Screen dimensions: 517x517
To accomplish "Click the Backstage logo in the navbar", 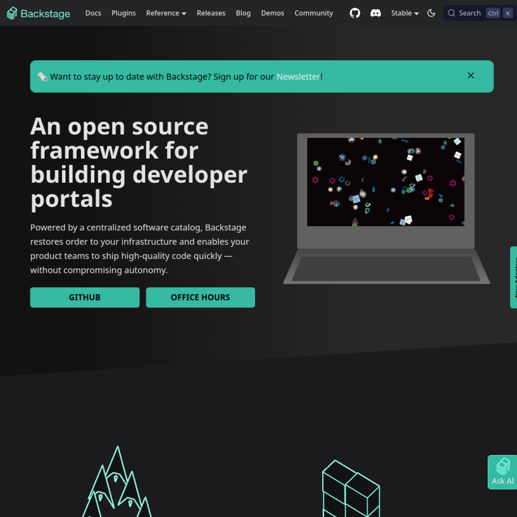I will [38, 13].
